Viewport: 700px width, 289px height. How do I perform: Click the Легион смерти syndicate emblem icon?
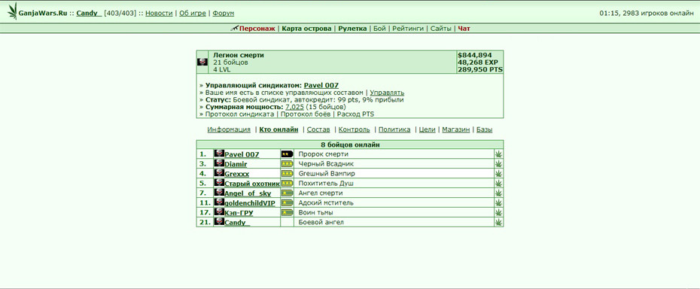pyautogui.click(x=202, y=62)
